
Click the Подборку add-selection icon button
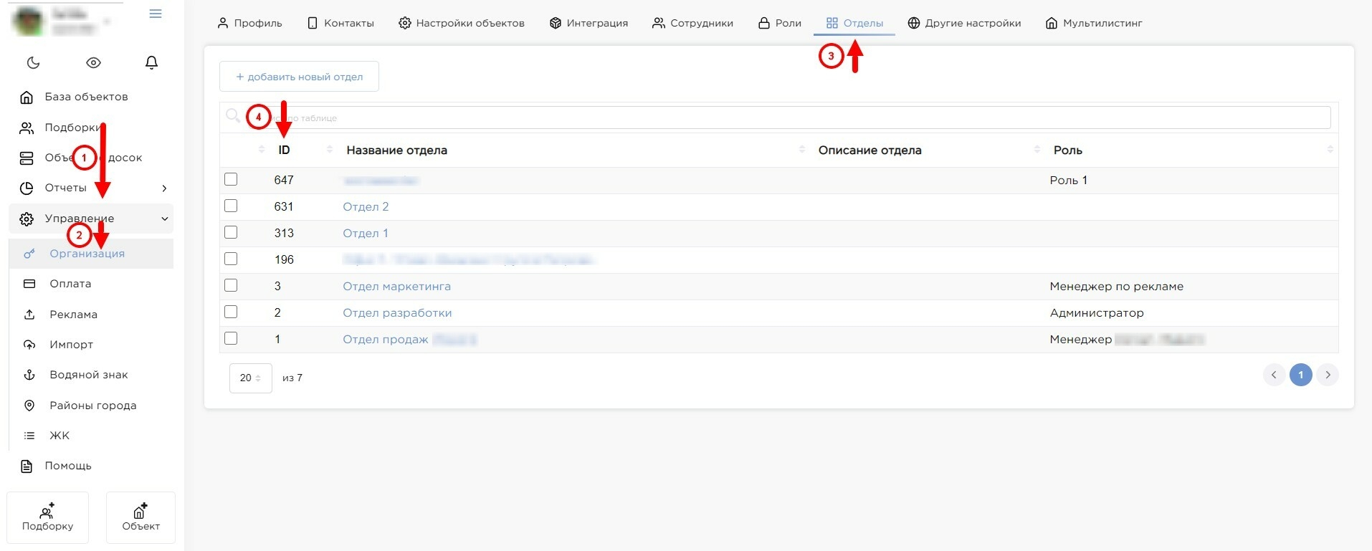coord(47,517)
